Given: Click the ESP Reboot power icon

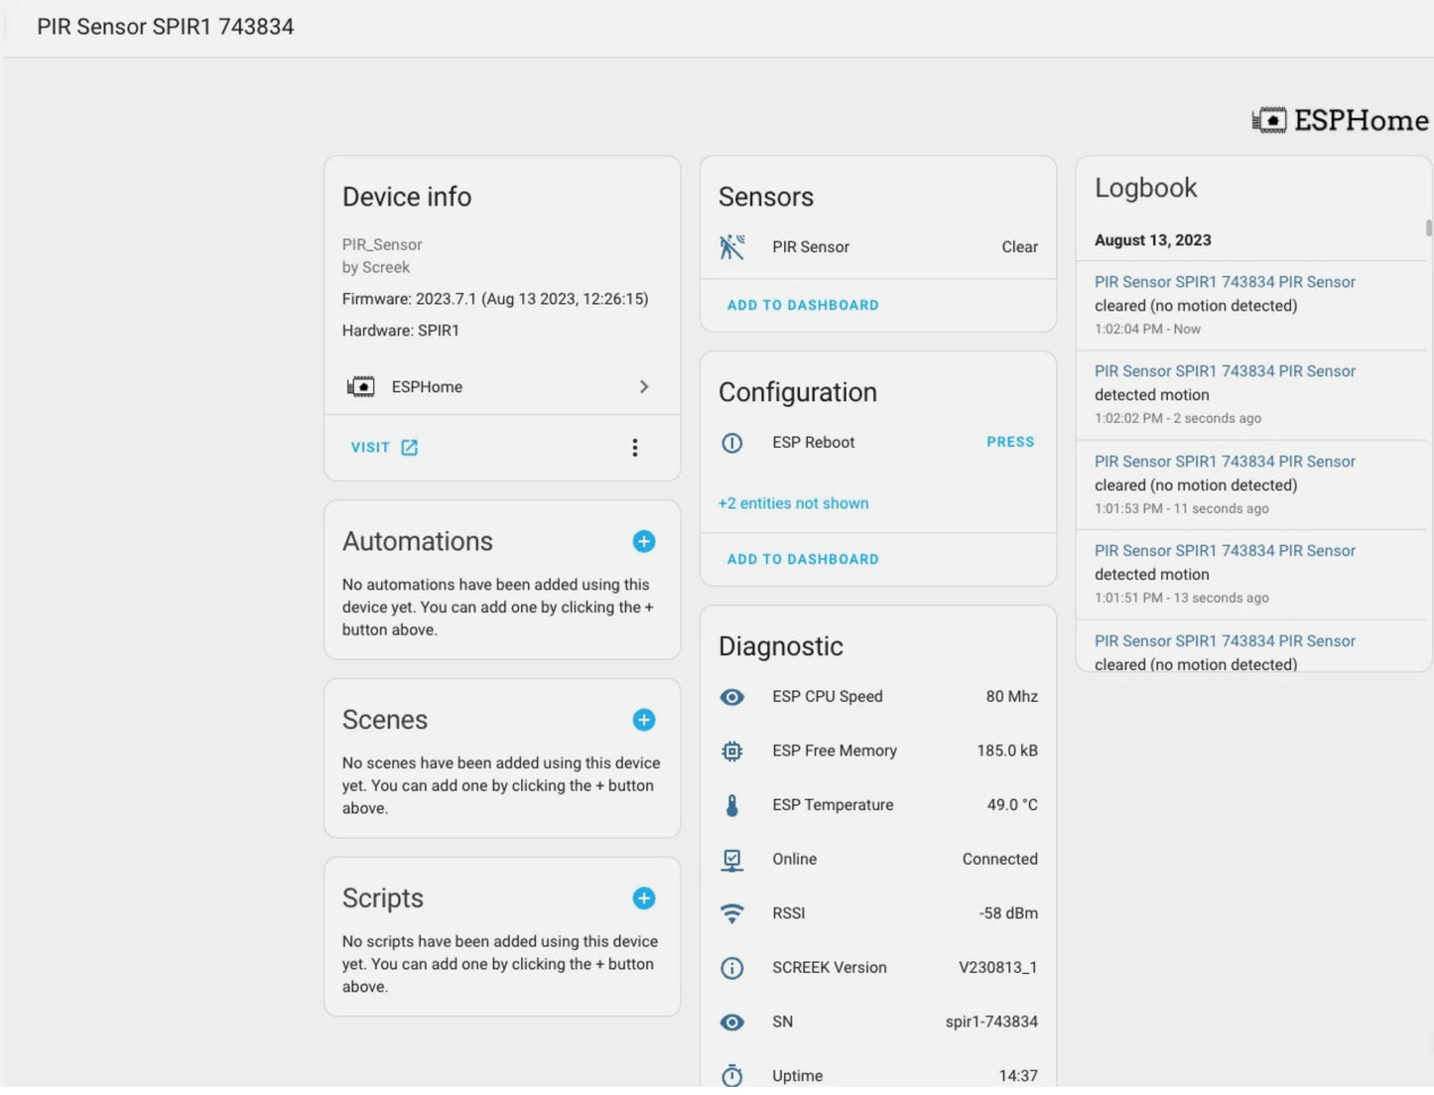Looking at the screenshot, I should tap(732, 443).
